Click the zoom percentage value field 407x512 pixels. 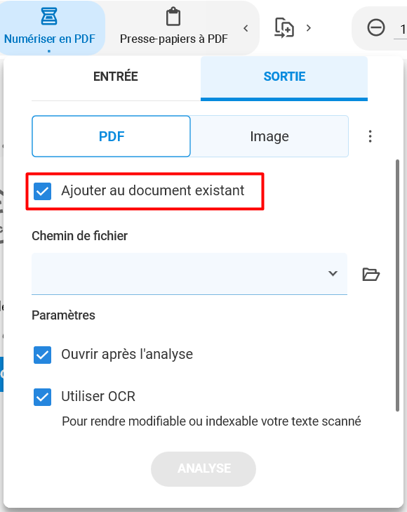click(401, 30)
